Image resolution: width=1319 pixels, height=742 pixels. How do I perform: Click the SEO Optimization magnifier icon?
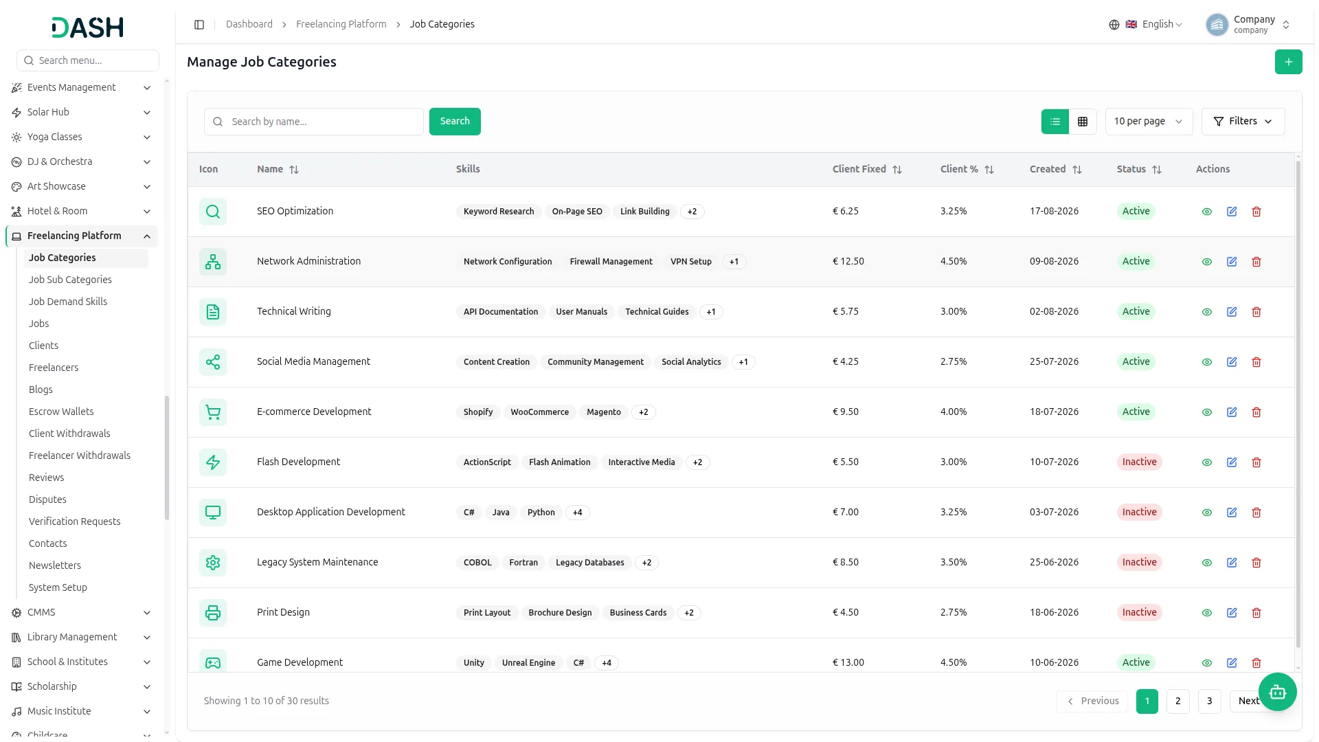click(213, 212)
